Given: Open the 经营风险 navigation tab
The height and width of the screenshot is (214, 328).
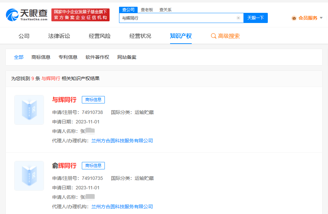Looking at the screenshot, I should tap(100, 36).
